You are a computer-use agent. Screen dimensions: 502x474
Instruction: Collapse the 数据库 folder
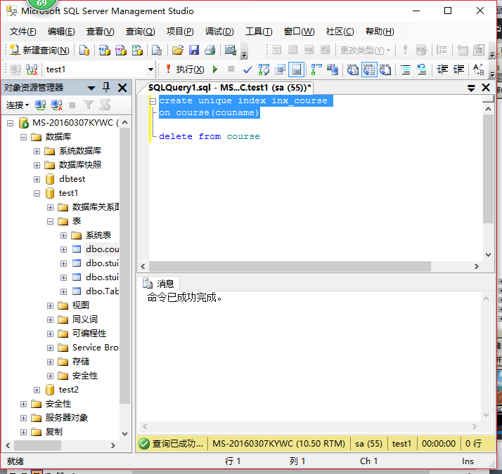tap(23, 137)
